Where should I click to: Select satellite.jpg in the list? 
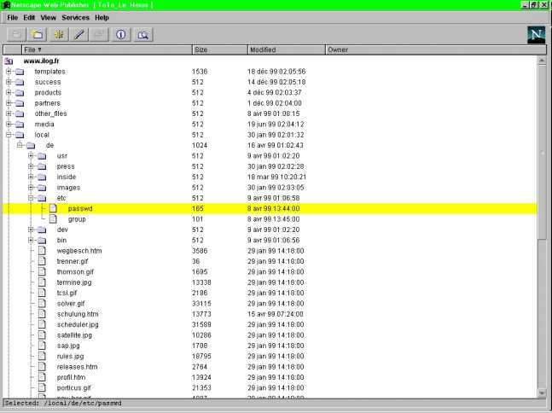pos(74,334)
